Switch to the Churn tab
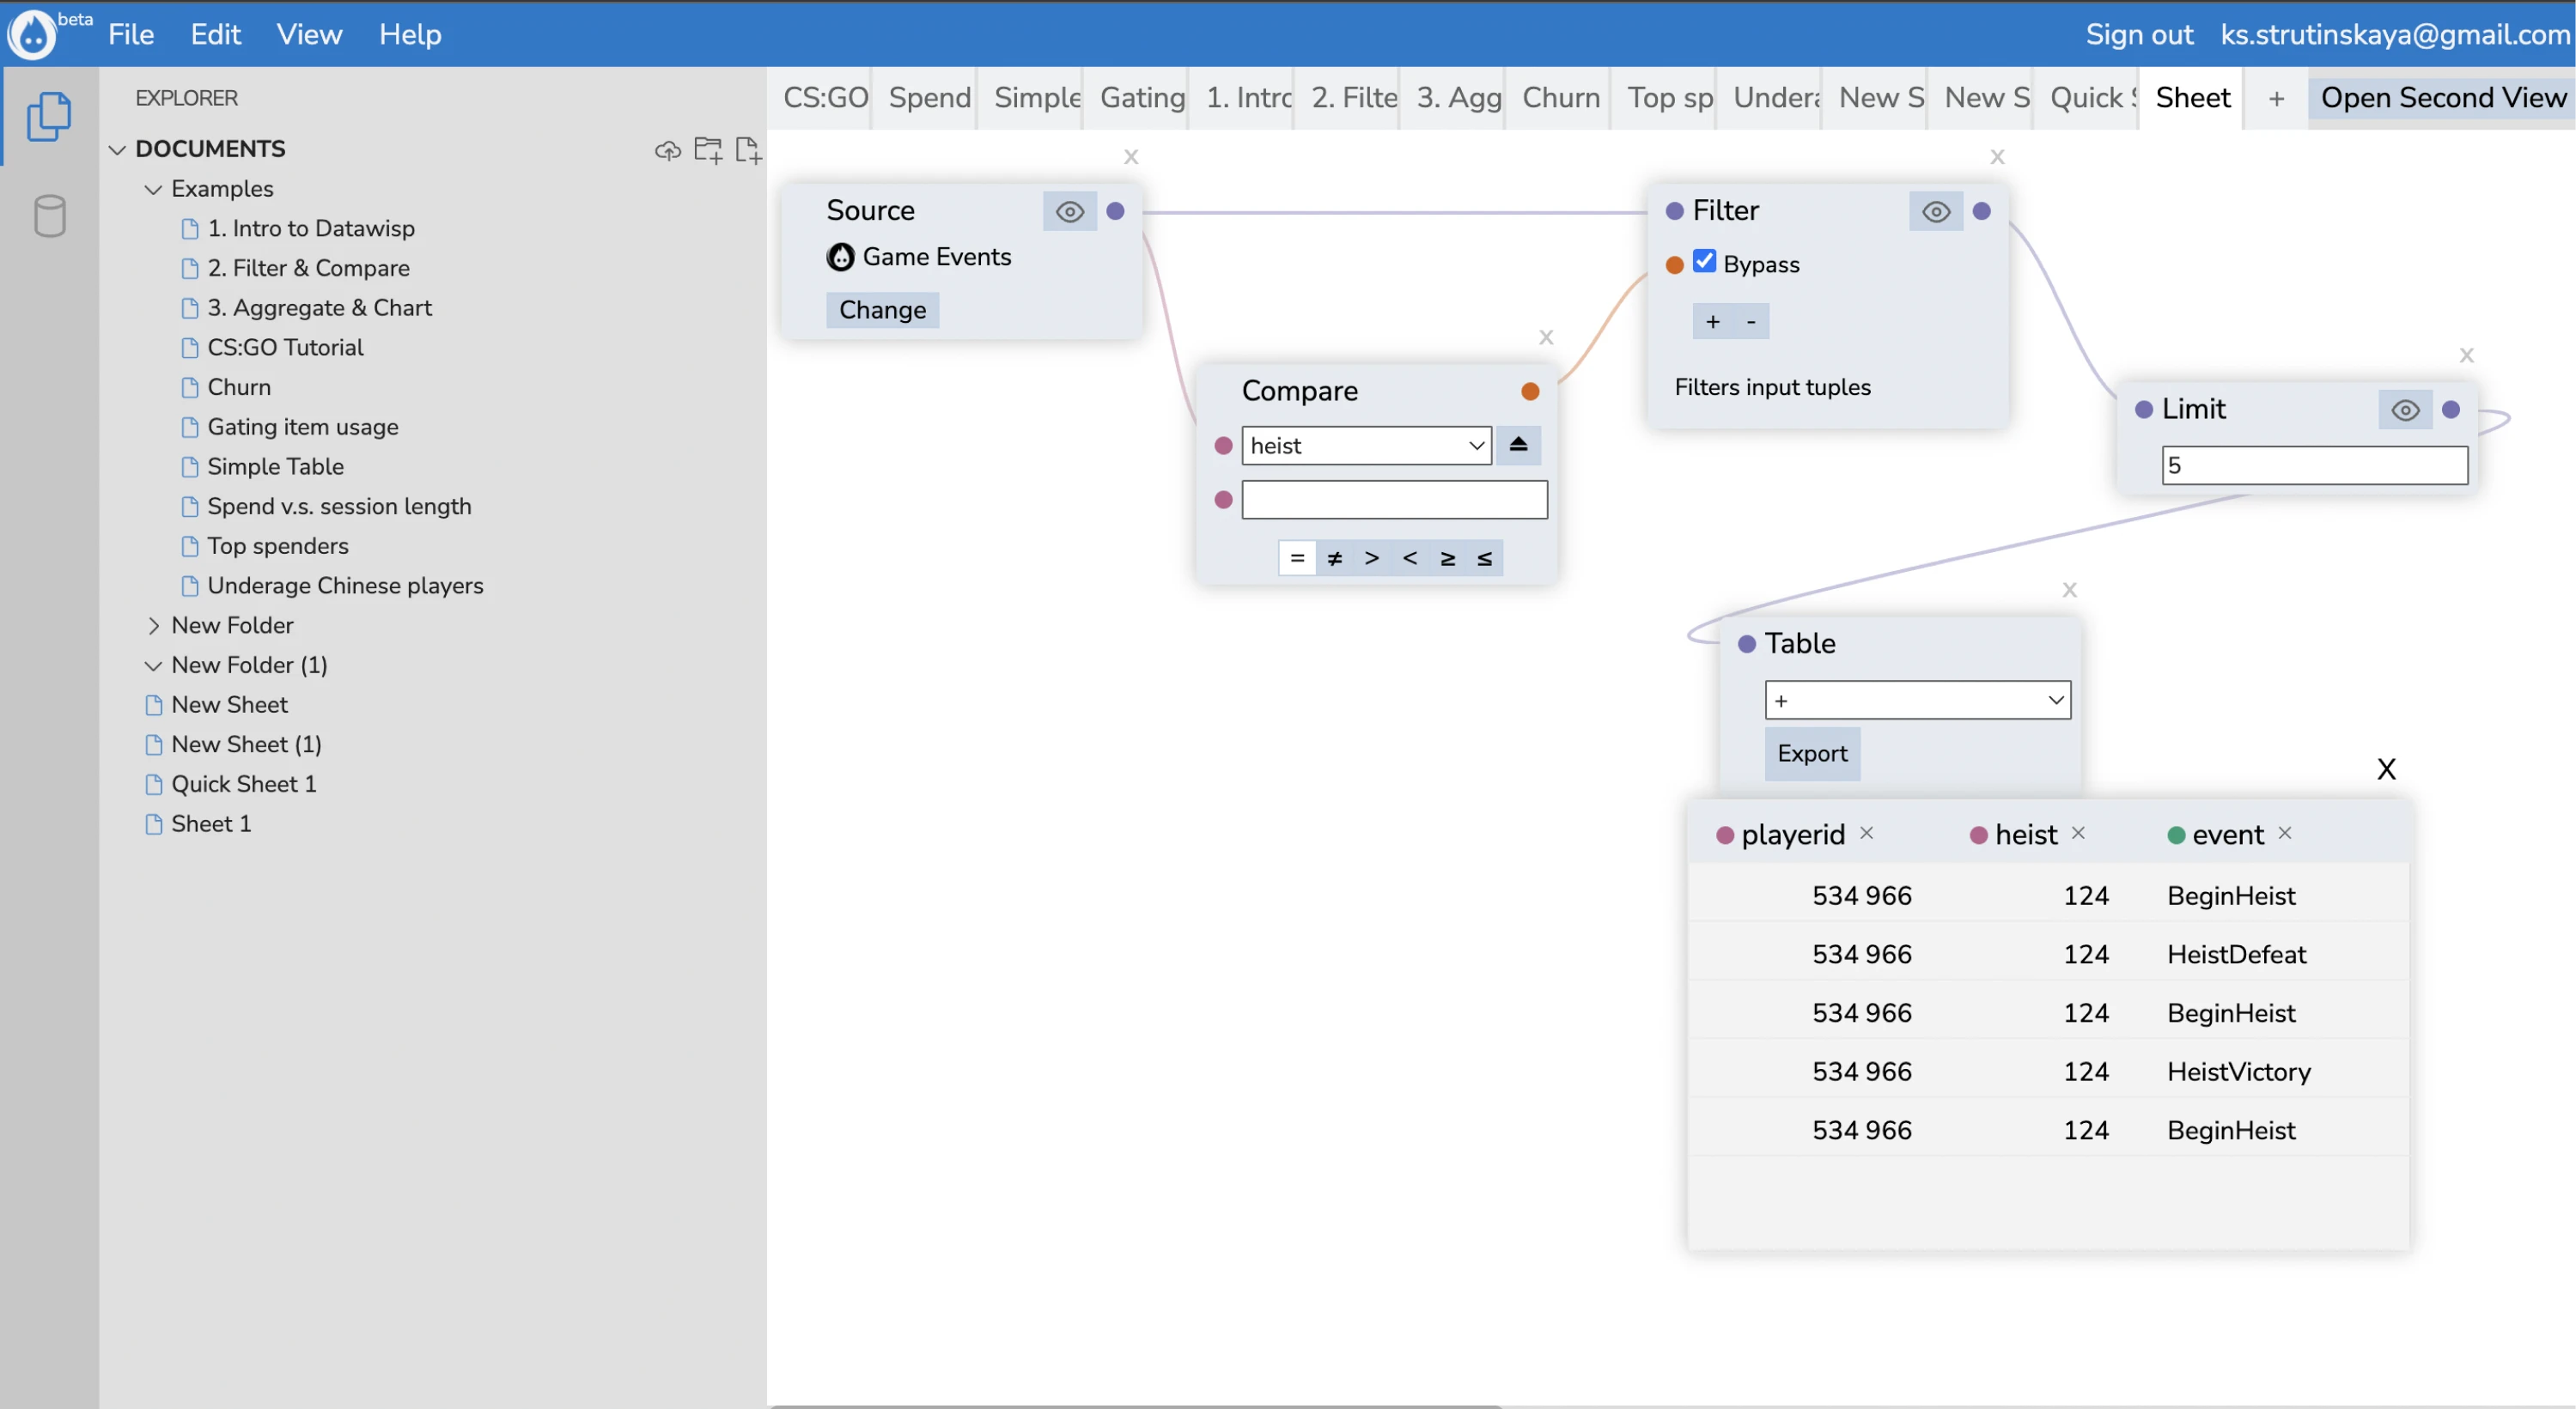Screen dimensions: 2576x1409 click(x=1560, y=98)
